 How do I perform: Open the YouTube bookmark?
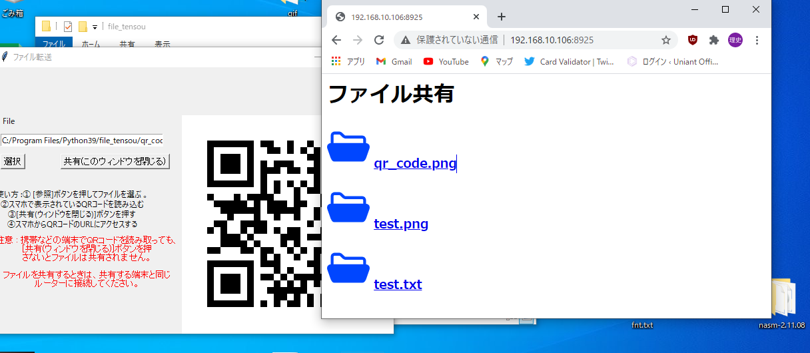446,61
